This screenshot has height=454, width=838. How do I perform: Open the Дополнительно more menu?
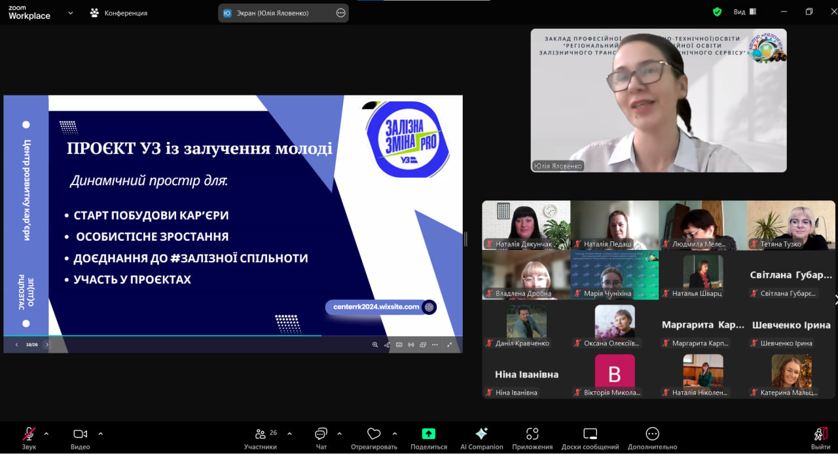click(x=652, y=438)
